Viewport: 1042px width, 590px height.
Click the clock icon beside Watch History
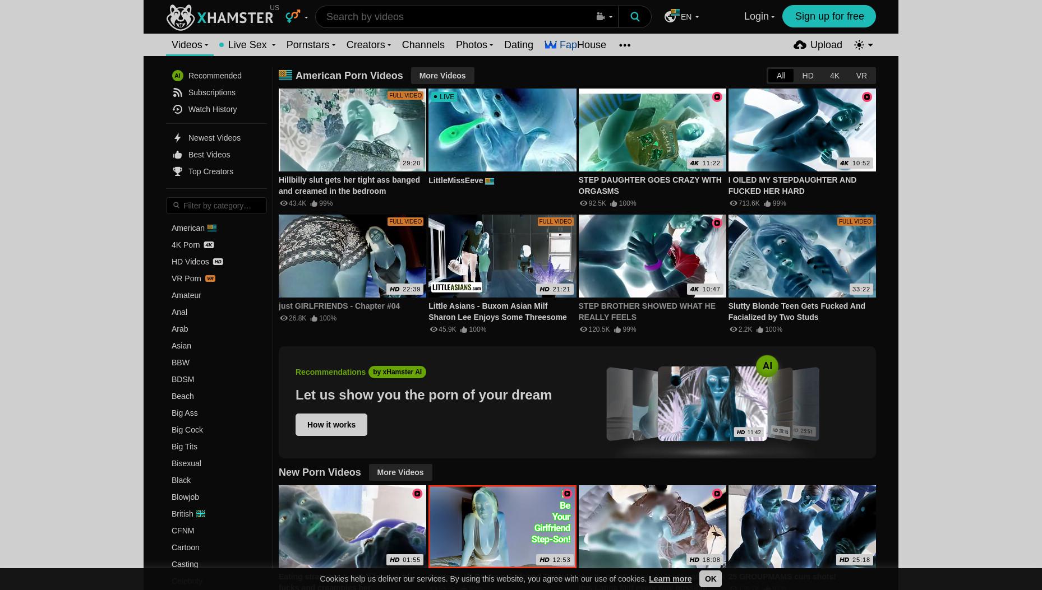tap(177, 109)
